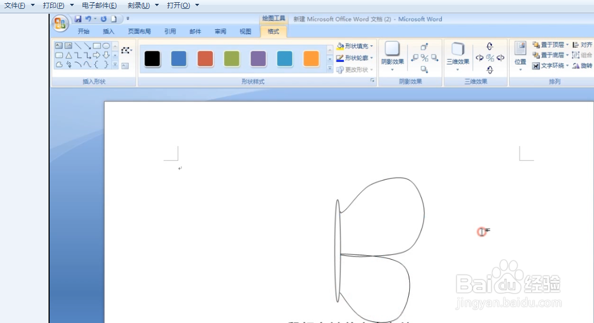Toggle shadow on/off center button

pyautogui.click(x=425, y=58)
